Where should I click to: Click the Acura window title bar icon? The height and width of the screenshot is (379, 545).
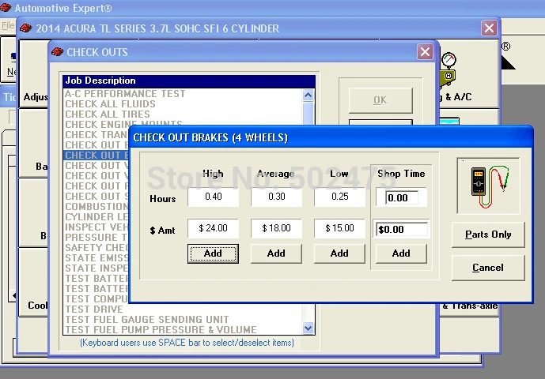26,28
